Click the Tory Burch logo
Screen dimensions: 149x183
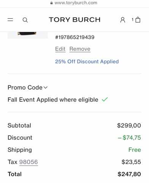pyautogui.click(x=74, y=20)
